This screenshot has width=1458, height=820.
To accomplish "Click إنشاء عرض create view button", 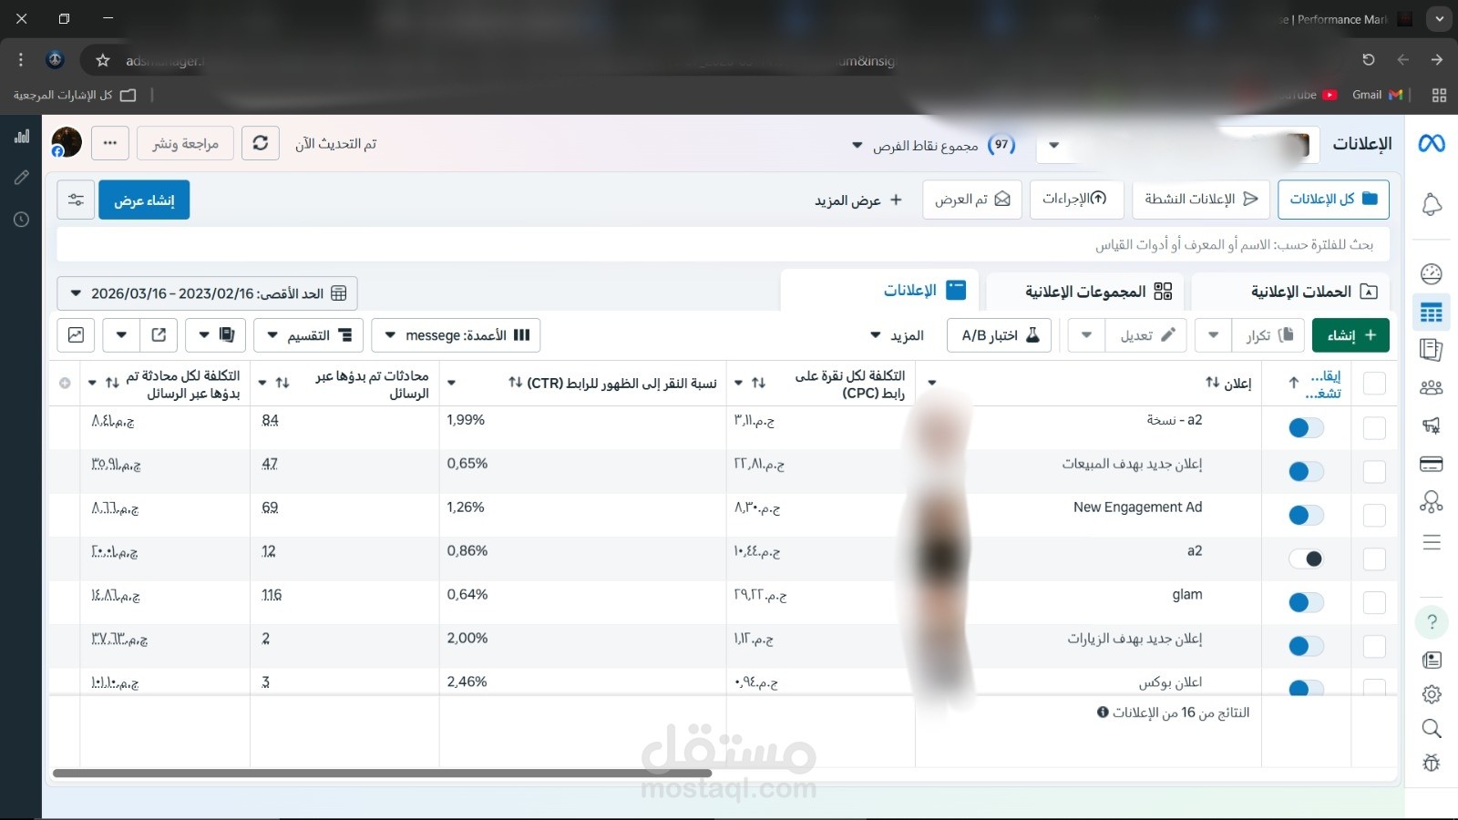I will pyautogui.click(x=144, y=200).
